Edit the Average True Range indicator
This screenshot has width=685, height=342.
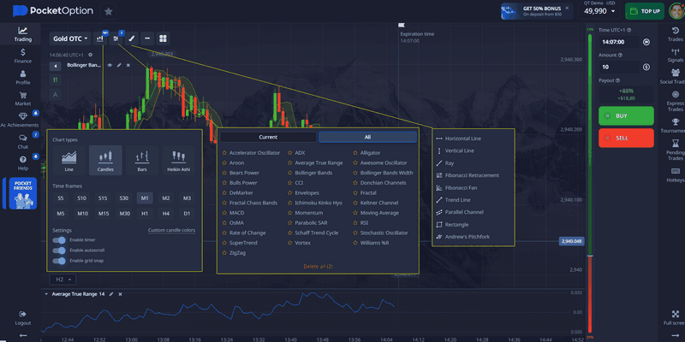tap(111, 294)
